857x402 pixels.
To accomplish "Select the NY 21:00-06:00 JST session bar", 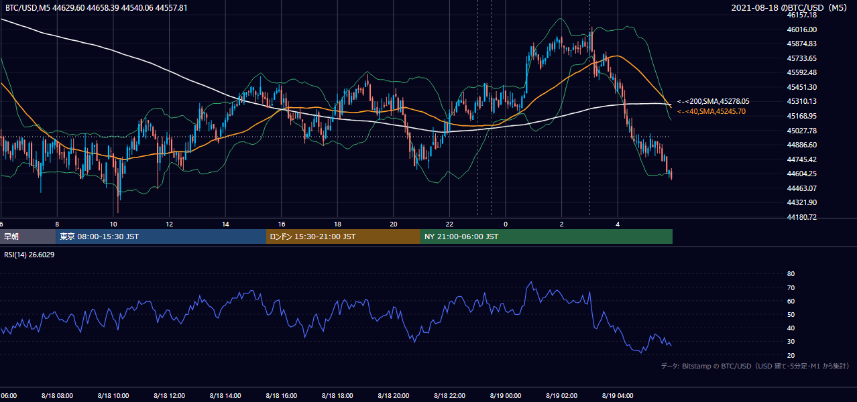I will click(x=547, y=237).
